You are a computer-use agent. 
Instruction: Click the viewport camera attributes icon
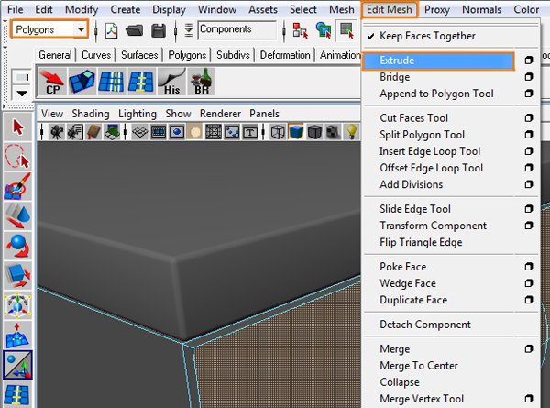75,132
